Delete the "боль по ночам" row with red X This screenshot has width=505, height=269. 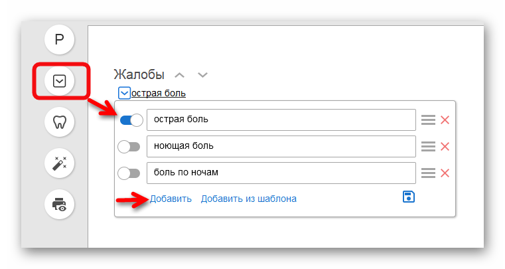tap(445, 173)
